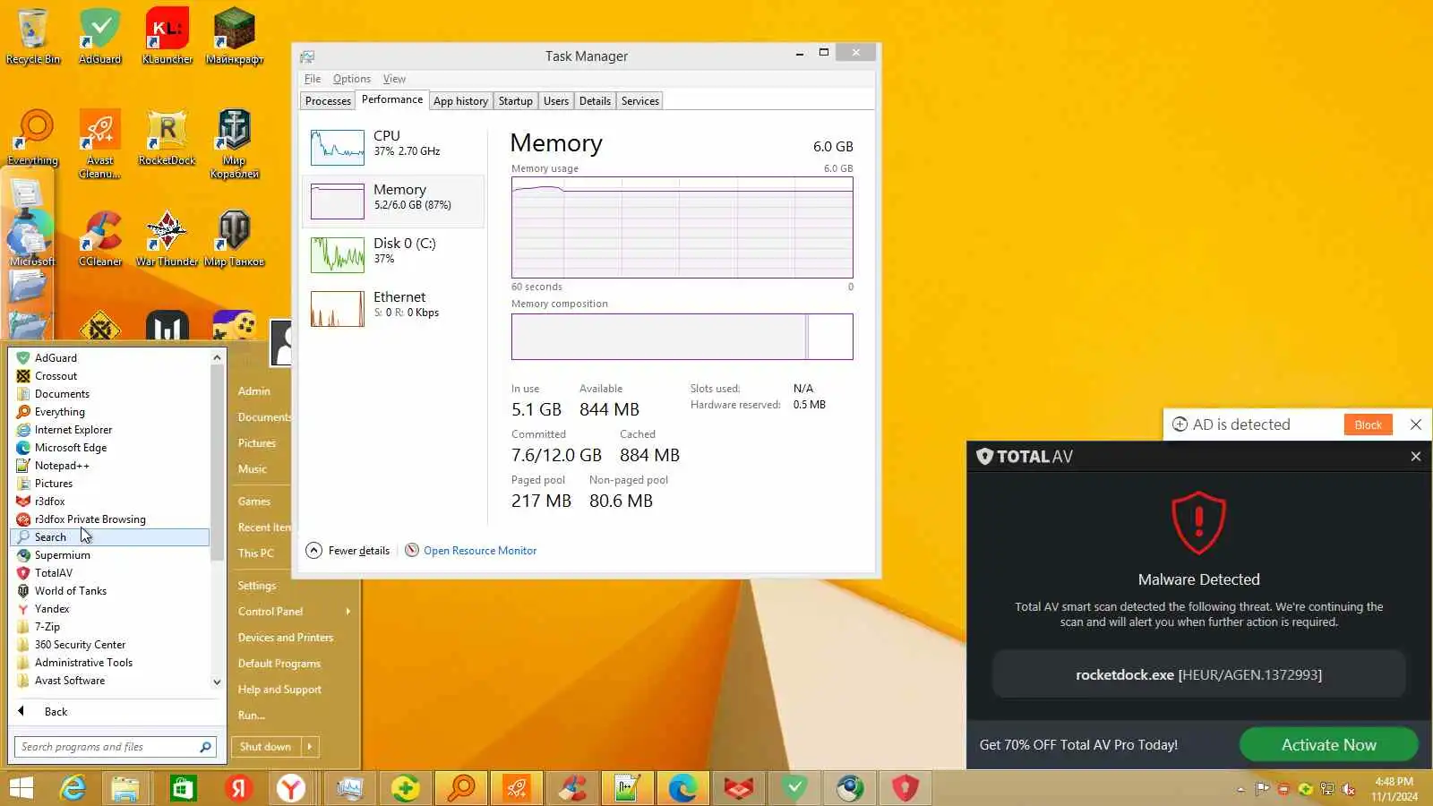The width and height of the screenshot is (1433, 806).
Task: Select the CCleaner desktop shortcut
Action: click(x=100, y=238)
